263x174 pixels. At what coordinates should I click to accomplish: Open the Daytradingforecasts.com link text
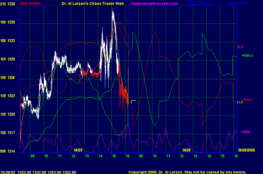click(155, 3)
